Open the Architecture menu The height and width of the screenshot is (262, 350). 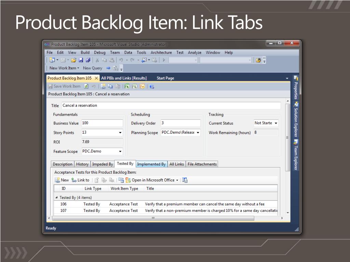(161, 53)
